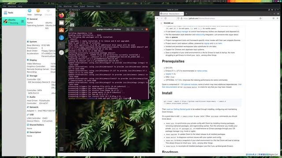Select the running ubuntu VM entry
The height and width of the screenshot is (158, 282).
click(14, 22)
